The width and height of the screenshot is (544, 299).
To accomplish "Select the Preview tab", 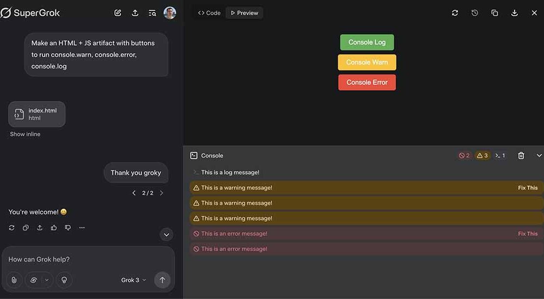I will pos(244,13).
